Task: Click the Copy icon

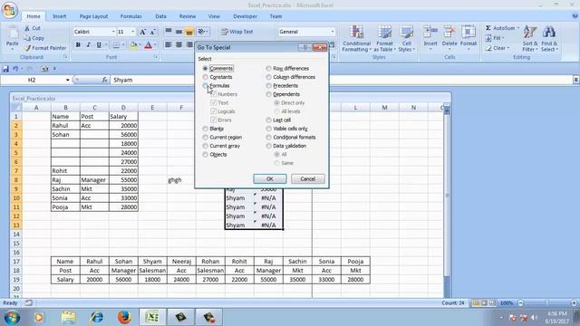Action: tap(27, 38)
